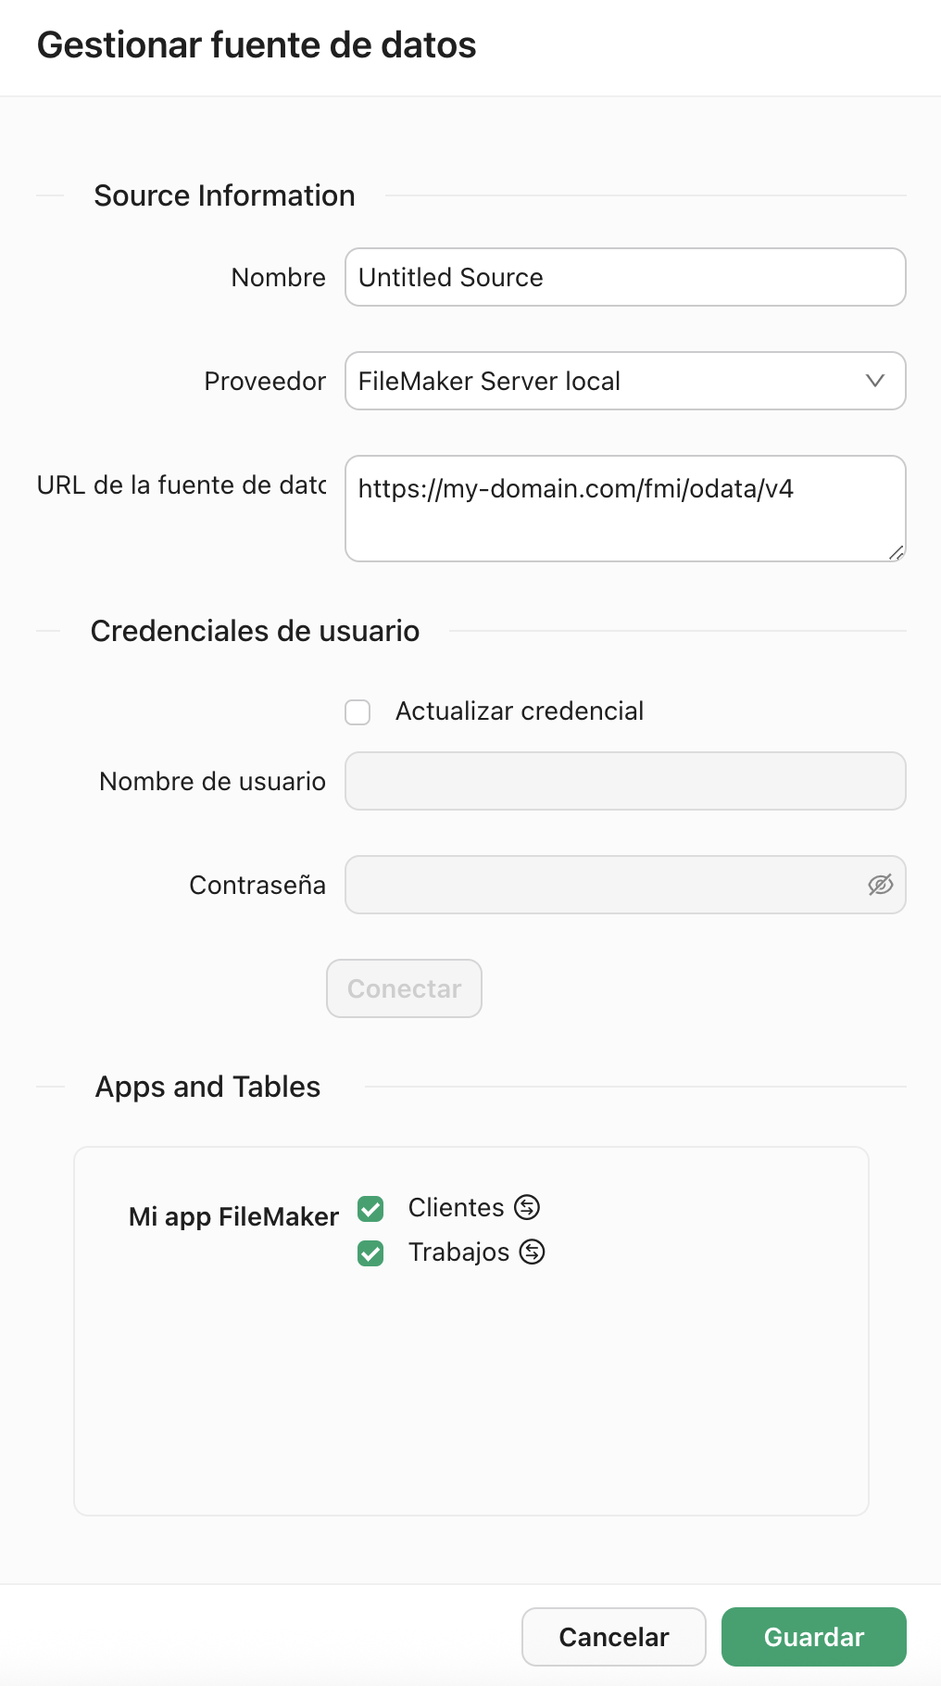Enable the Actualizar credencial checkbox

[x=358, y=712]
